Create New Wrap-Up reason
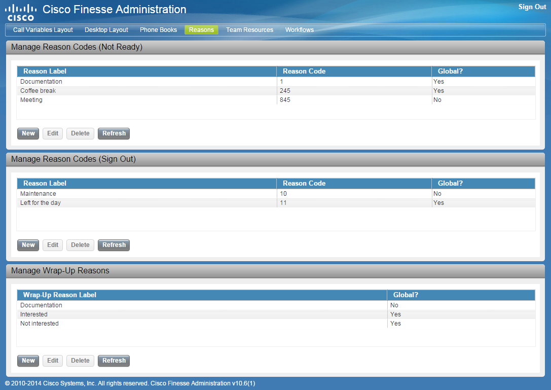 click(x=28, y=361)
